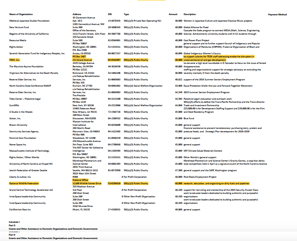
Task: Click the "Resource Media" organization name
Action: (18, 40)
